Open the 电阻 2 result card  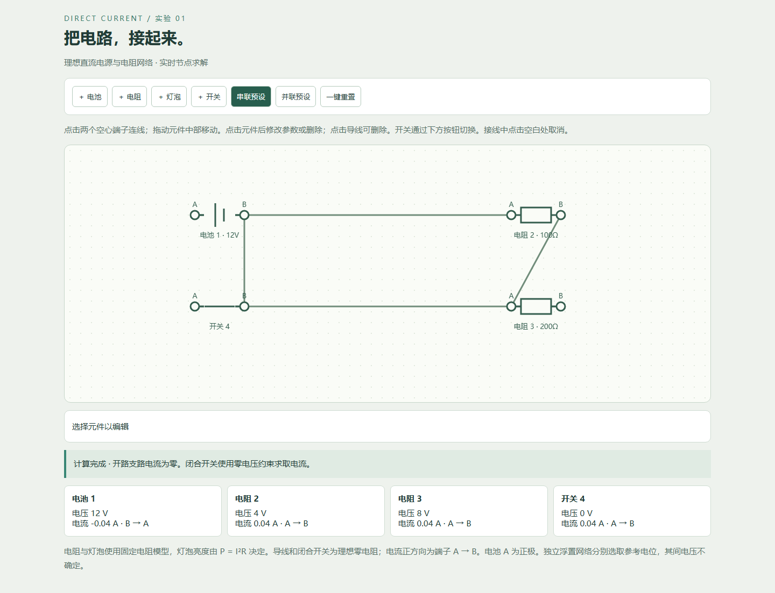306,511
